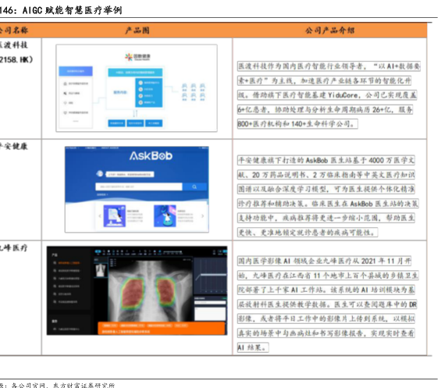Open the blue doctor illustration card

tap(165, 216)
